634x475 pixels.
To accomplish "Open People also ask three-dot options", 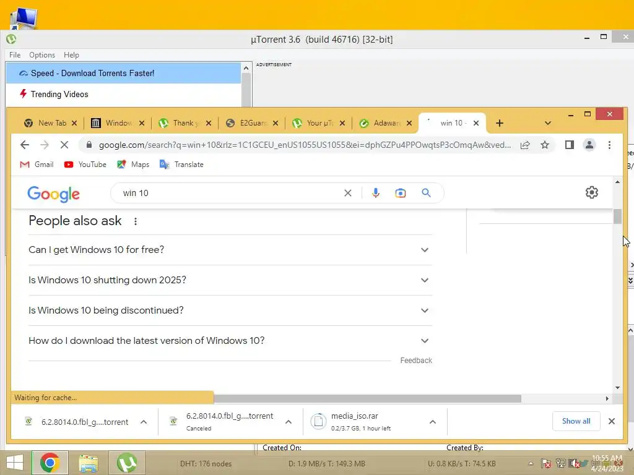I will pyautogui.click(x=136, y=221).
